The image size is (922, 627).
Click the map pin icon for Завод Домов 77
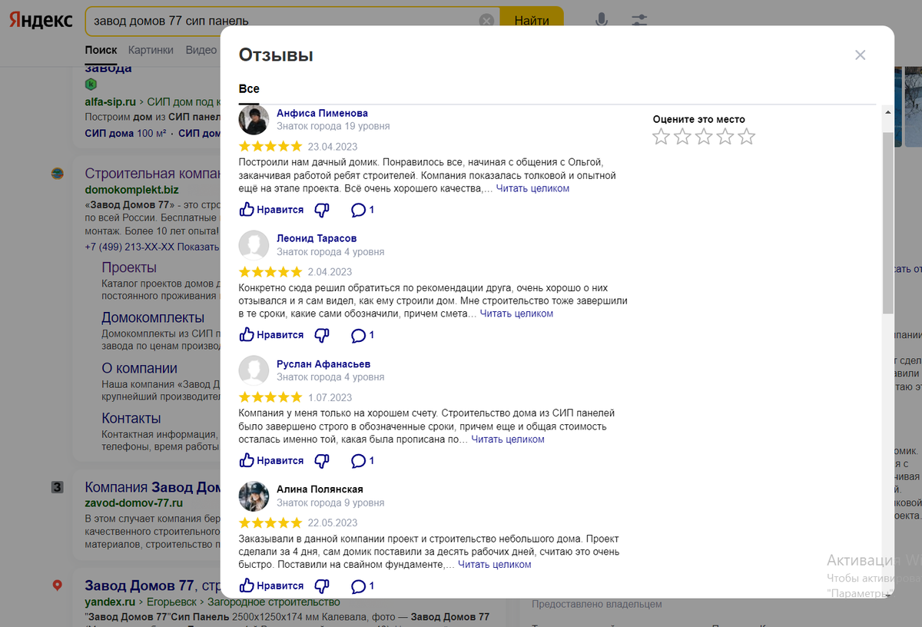pyautogui.click(x=57, y=586)
